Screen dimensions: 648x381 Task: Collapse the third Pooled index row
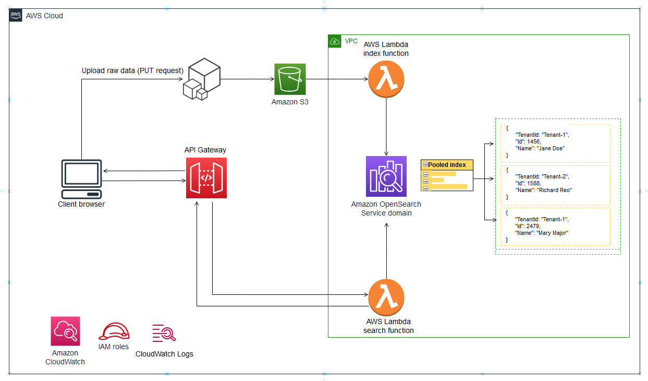click(x=426, y=188)
